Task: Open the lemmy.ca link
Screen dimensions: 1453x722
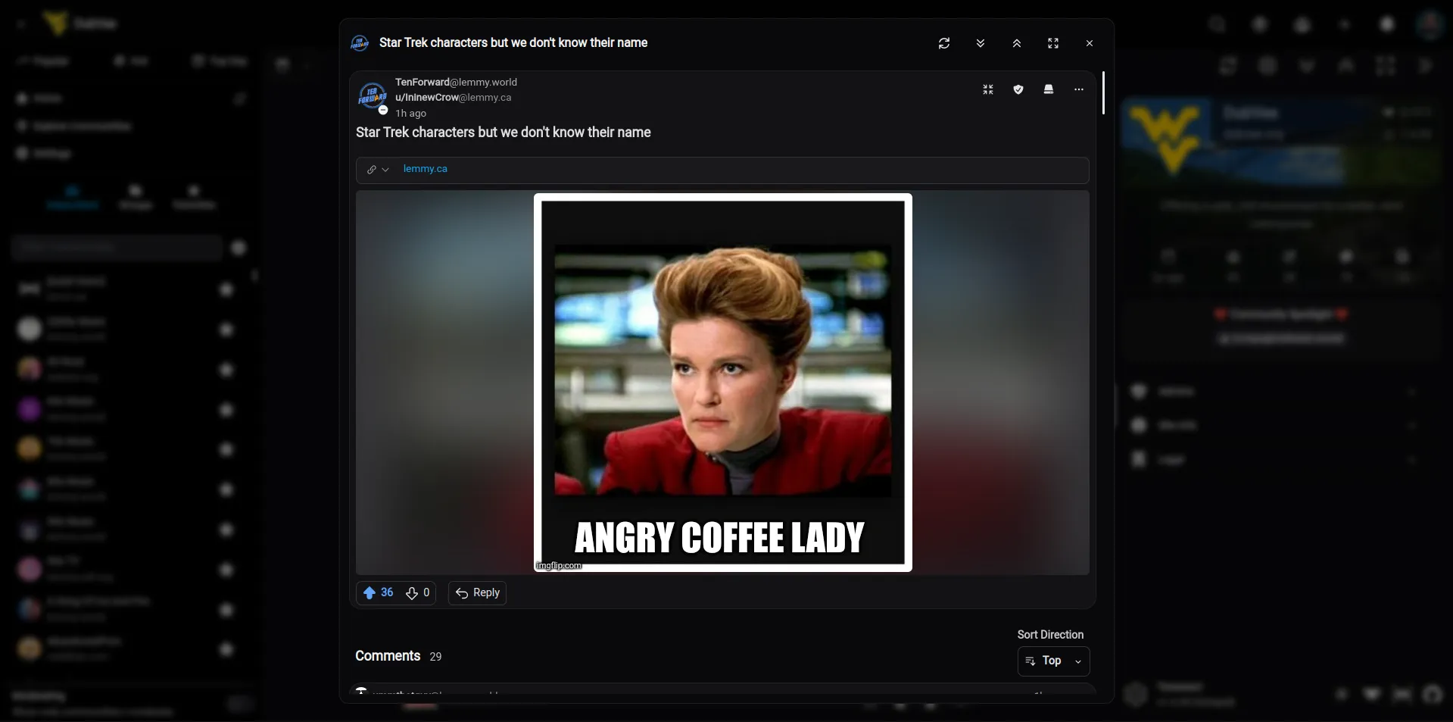Action: [x=426, y=169]
